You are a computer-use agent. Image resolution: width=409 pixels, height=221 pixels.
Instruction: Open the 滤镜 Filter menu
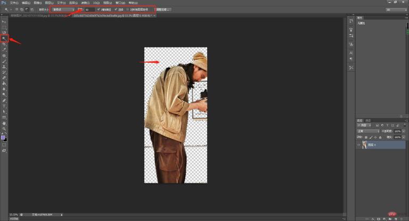tap(85, 3)
